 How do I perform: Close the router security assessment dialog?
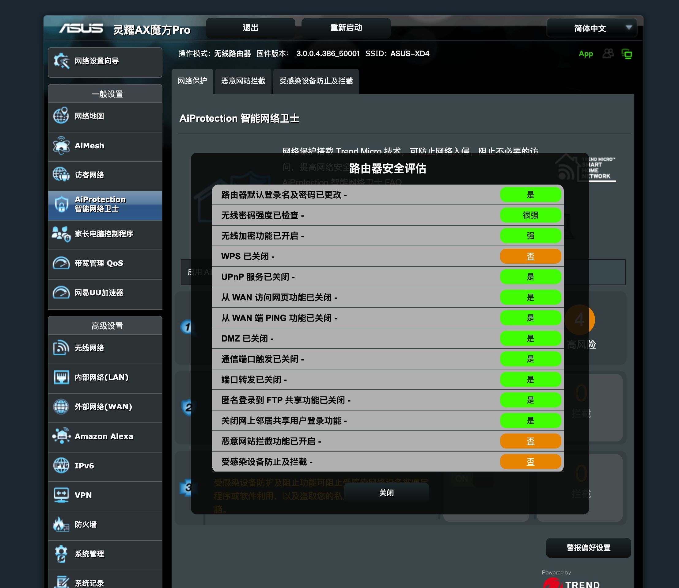(387, 493)
